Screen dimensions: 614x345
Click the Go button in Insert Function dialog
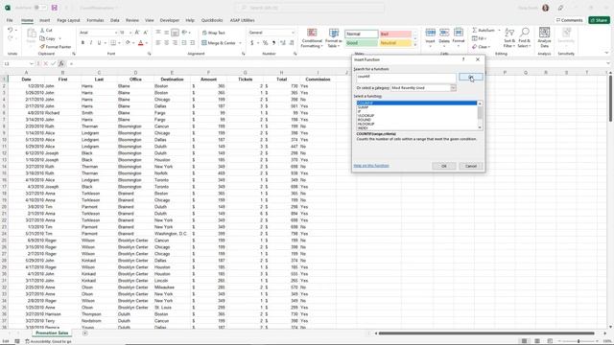(x=471, y=77)
